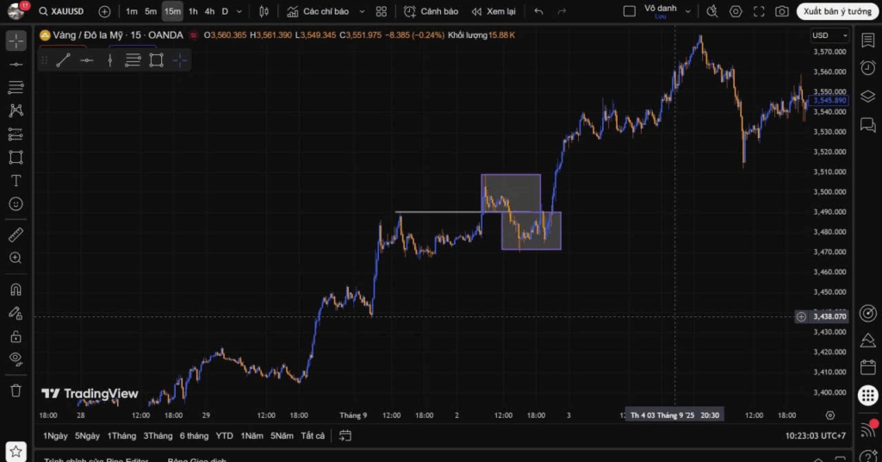882x462 pixels.
Task: Toggle magnet mode for drawings
Action: [x=16, y=290]
